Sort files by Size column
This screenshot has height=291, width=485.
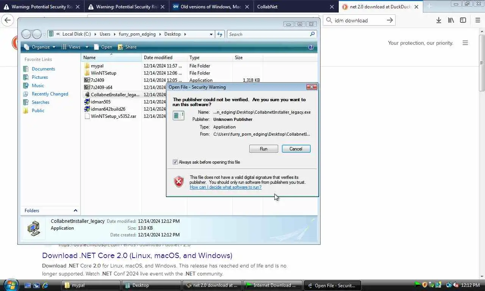coord(248,58)
